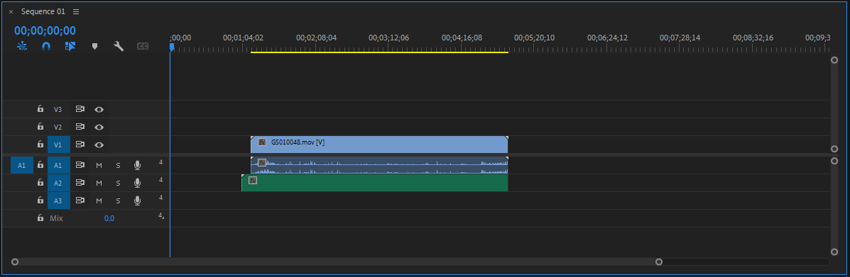Click ruler at 00;05;20;10
Screen dimensions: 850x277
click(534, 38)
